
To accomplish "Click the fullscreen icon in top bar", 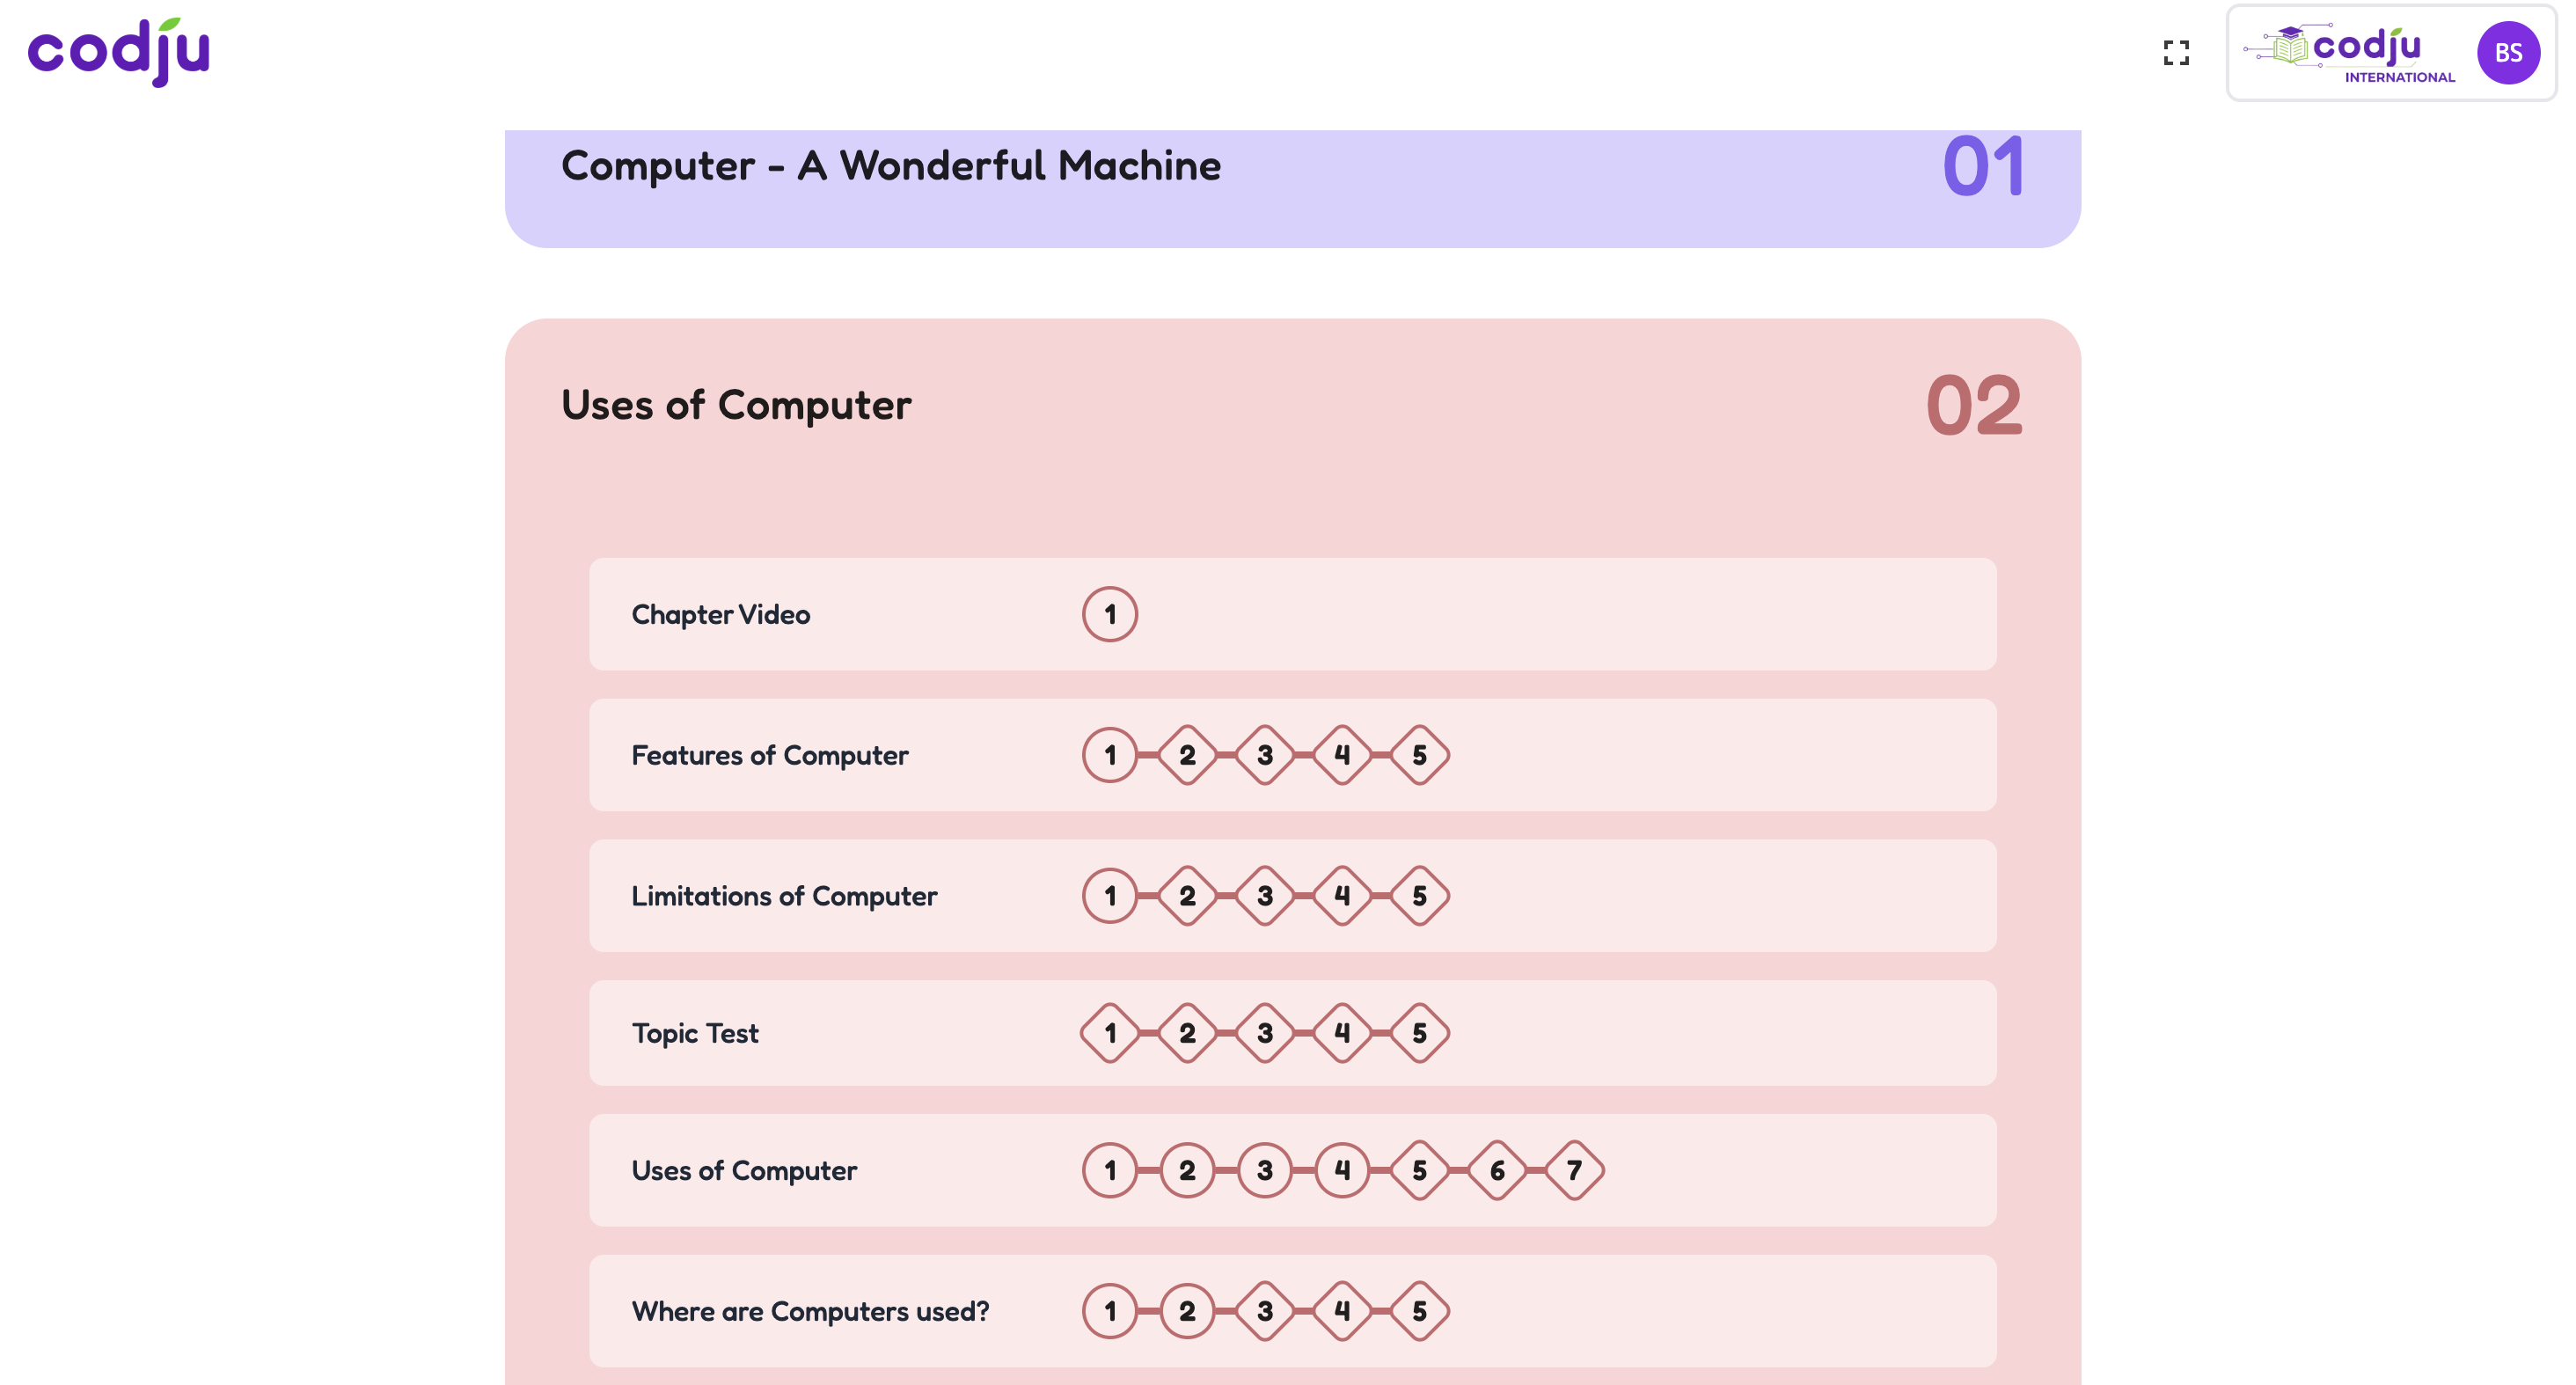I will pyautogui.click(x=2176, y=53).
